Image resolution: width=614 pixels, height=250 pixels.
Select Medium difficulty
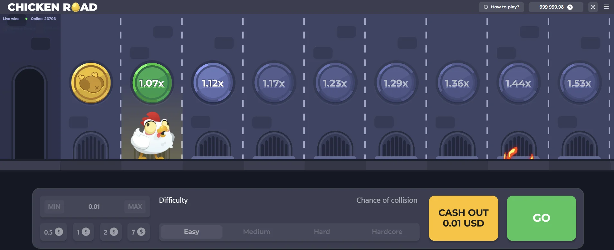(257, 232)
